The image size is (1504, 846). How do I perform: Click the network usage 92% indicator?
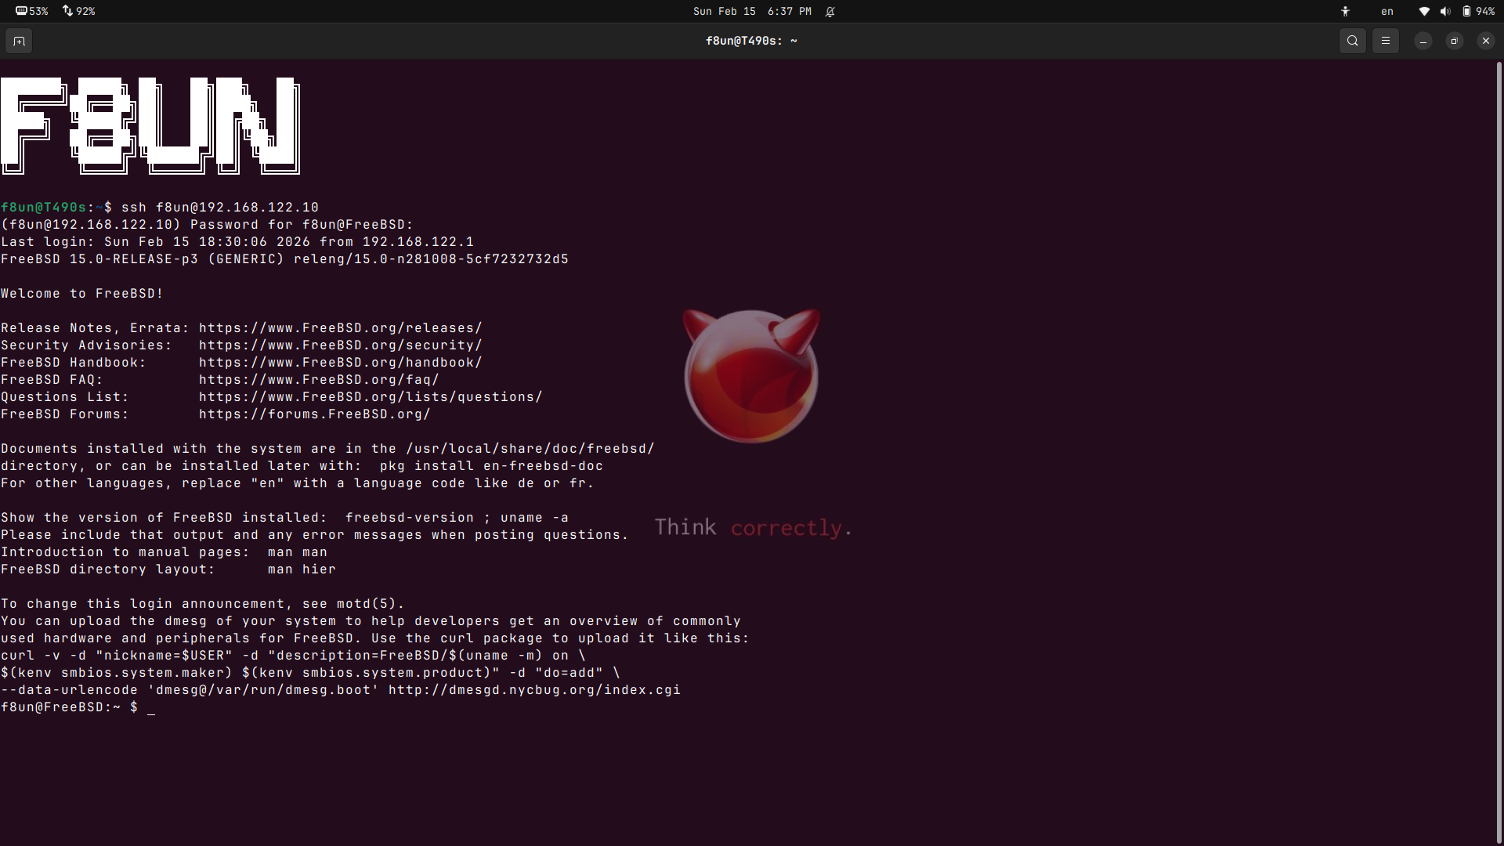[79, 11]
